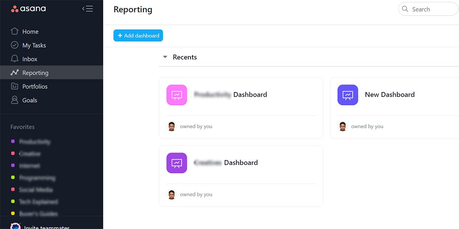Click the first purple favorite color dot

click(13, 142)
